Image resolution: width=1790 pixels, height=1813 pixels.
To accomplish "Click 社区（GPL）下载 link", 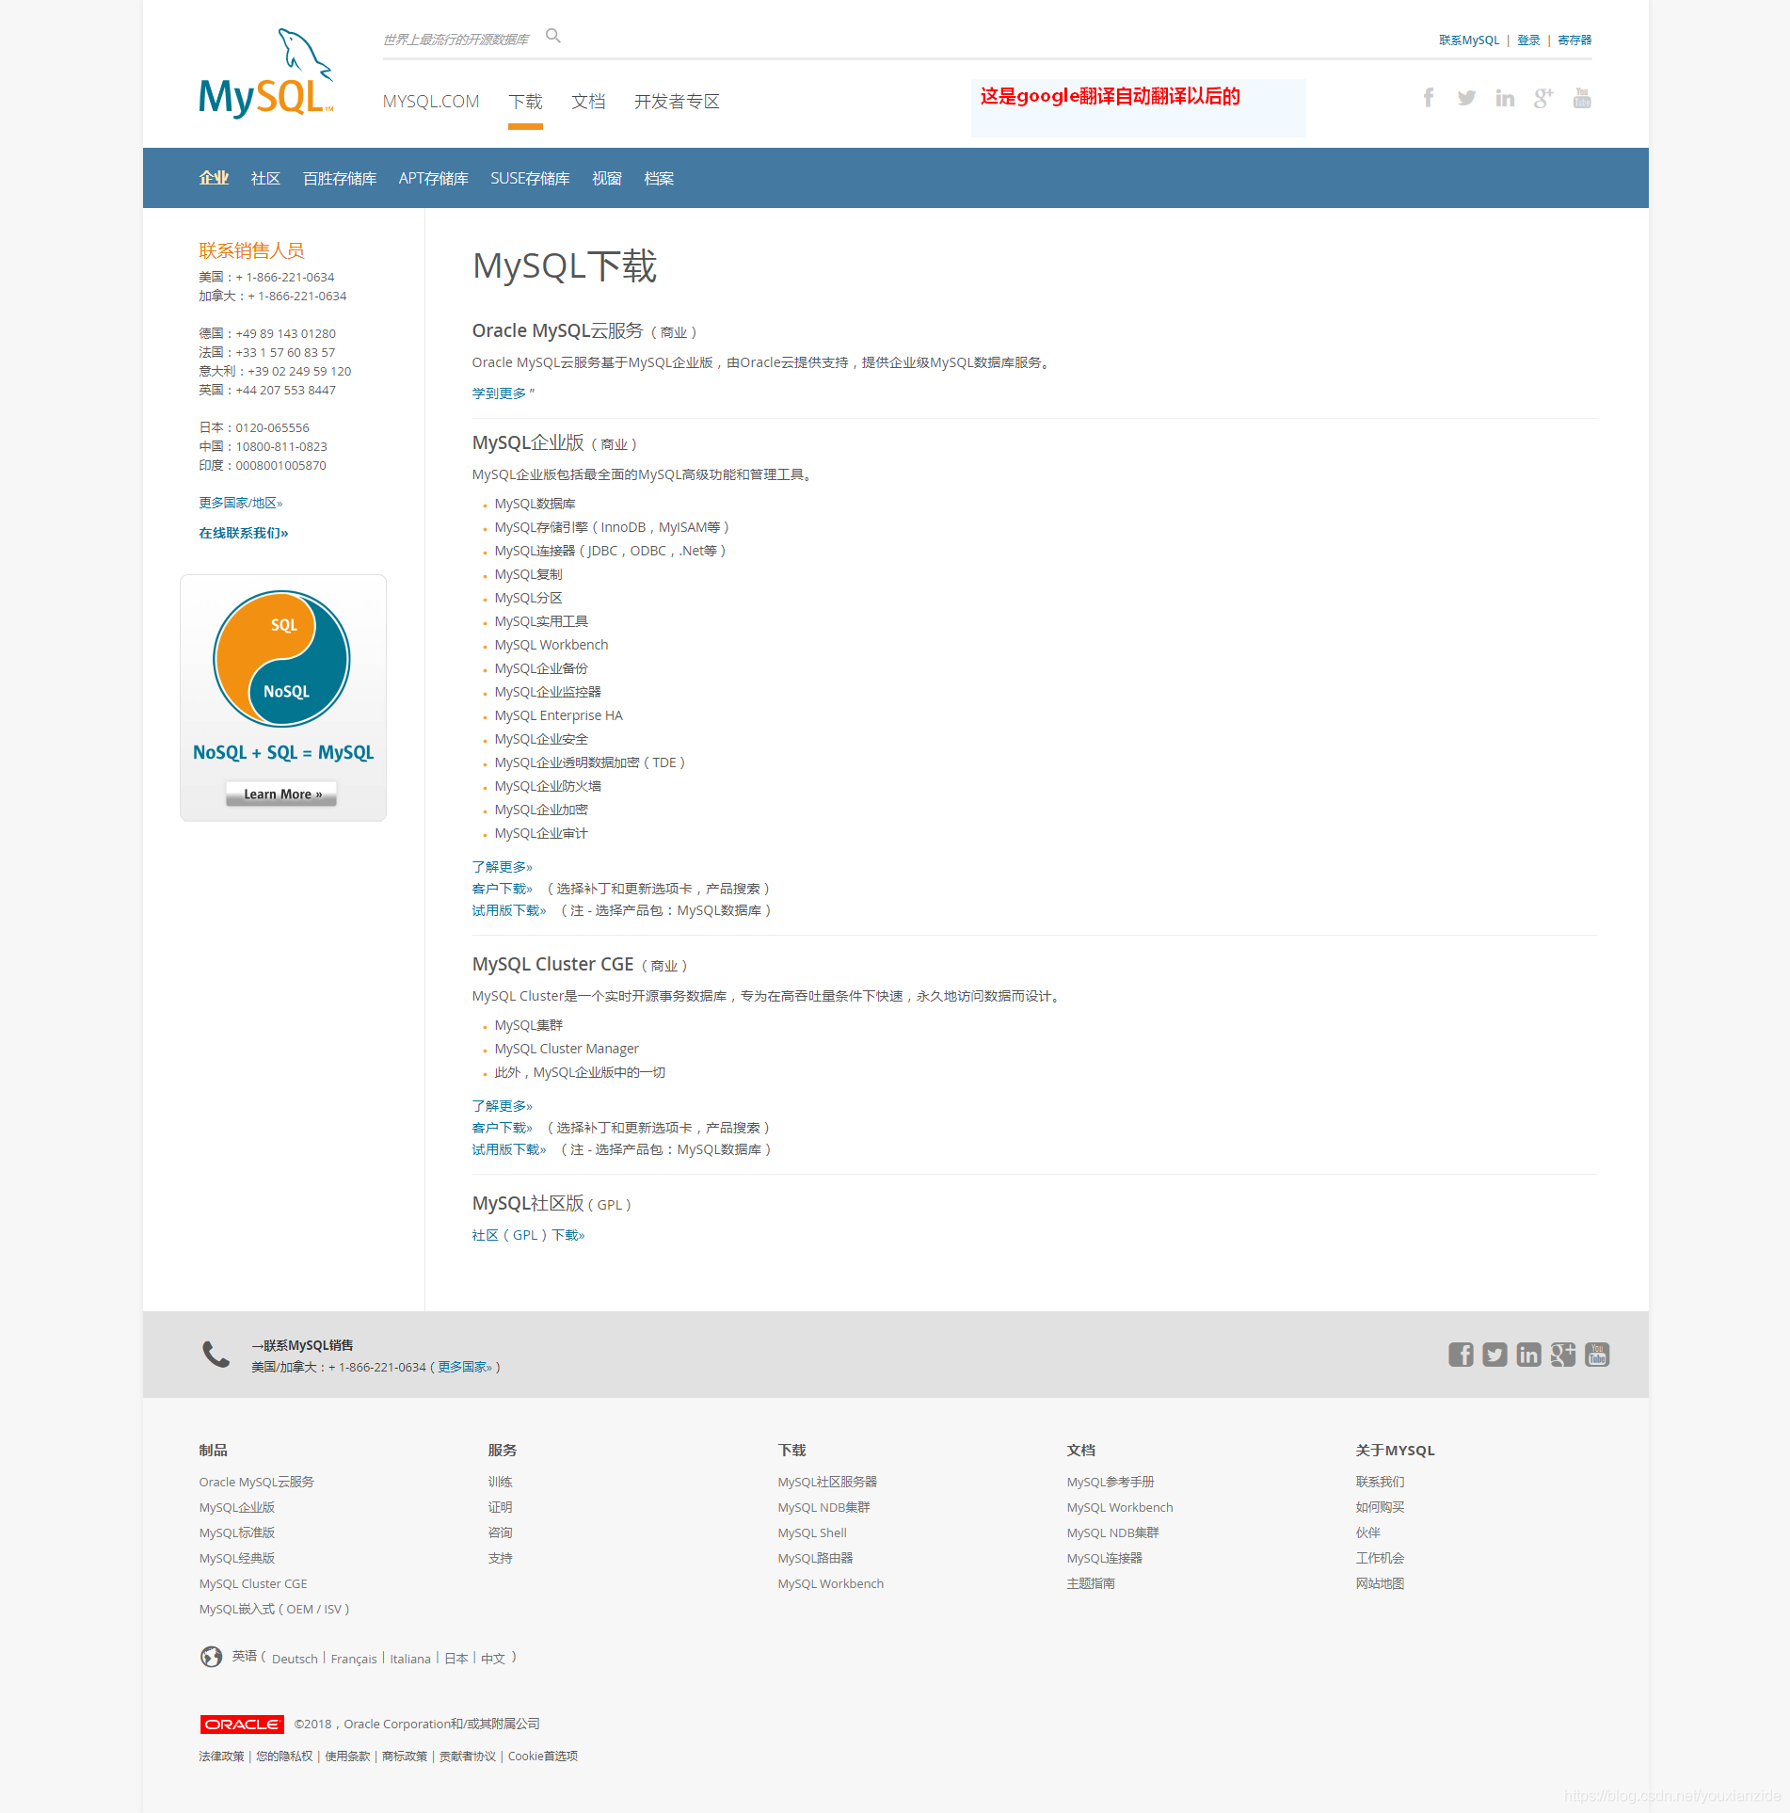I will click(x=528, y=1235).
